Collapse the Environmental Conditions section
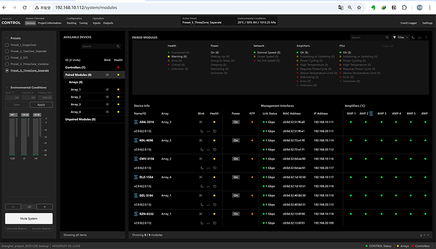 tap(7, 88)
